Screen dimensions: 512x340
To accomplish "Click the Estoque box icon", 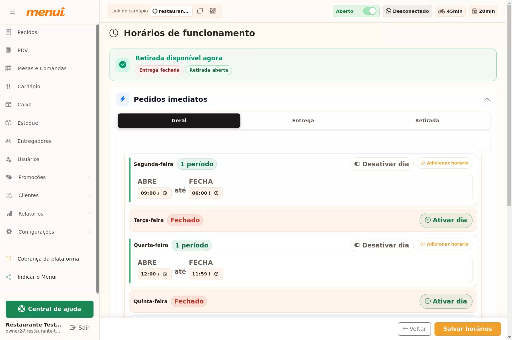I will pos(9,123).
